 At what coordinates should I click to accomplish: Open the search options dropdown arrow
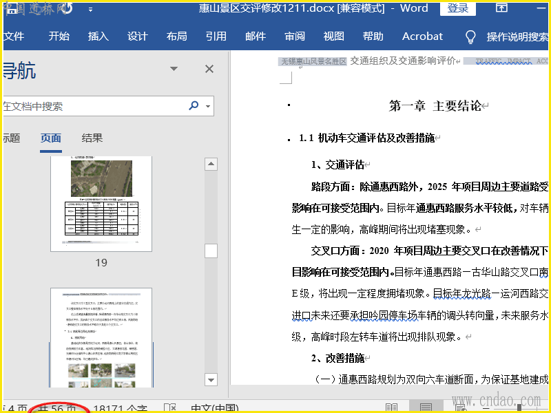208,106
